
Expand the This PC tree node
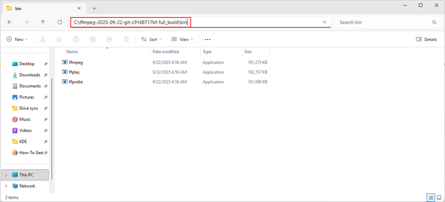6,175
